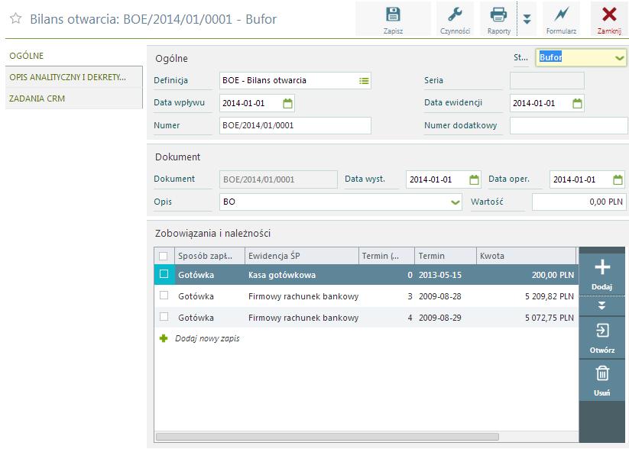Viewport: 629px width, 449px height.
Task: Check the checkbox for the 5 209,82 PLN row
Action: point(164,296)
